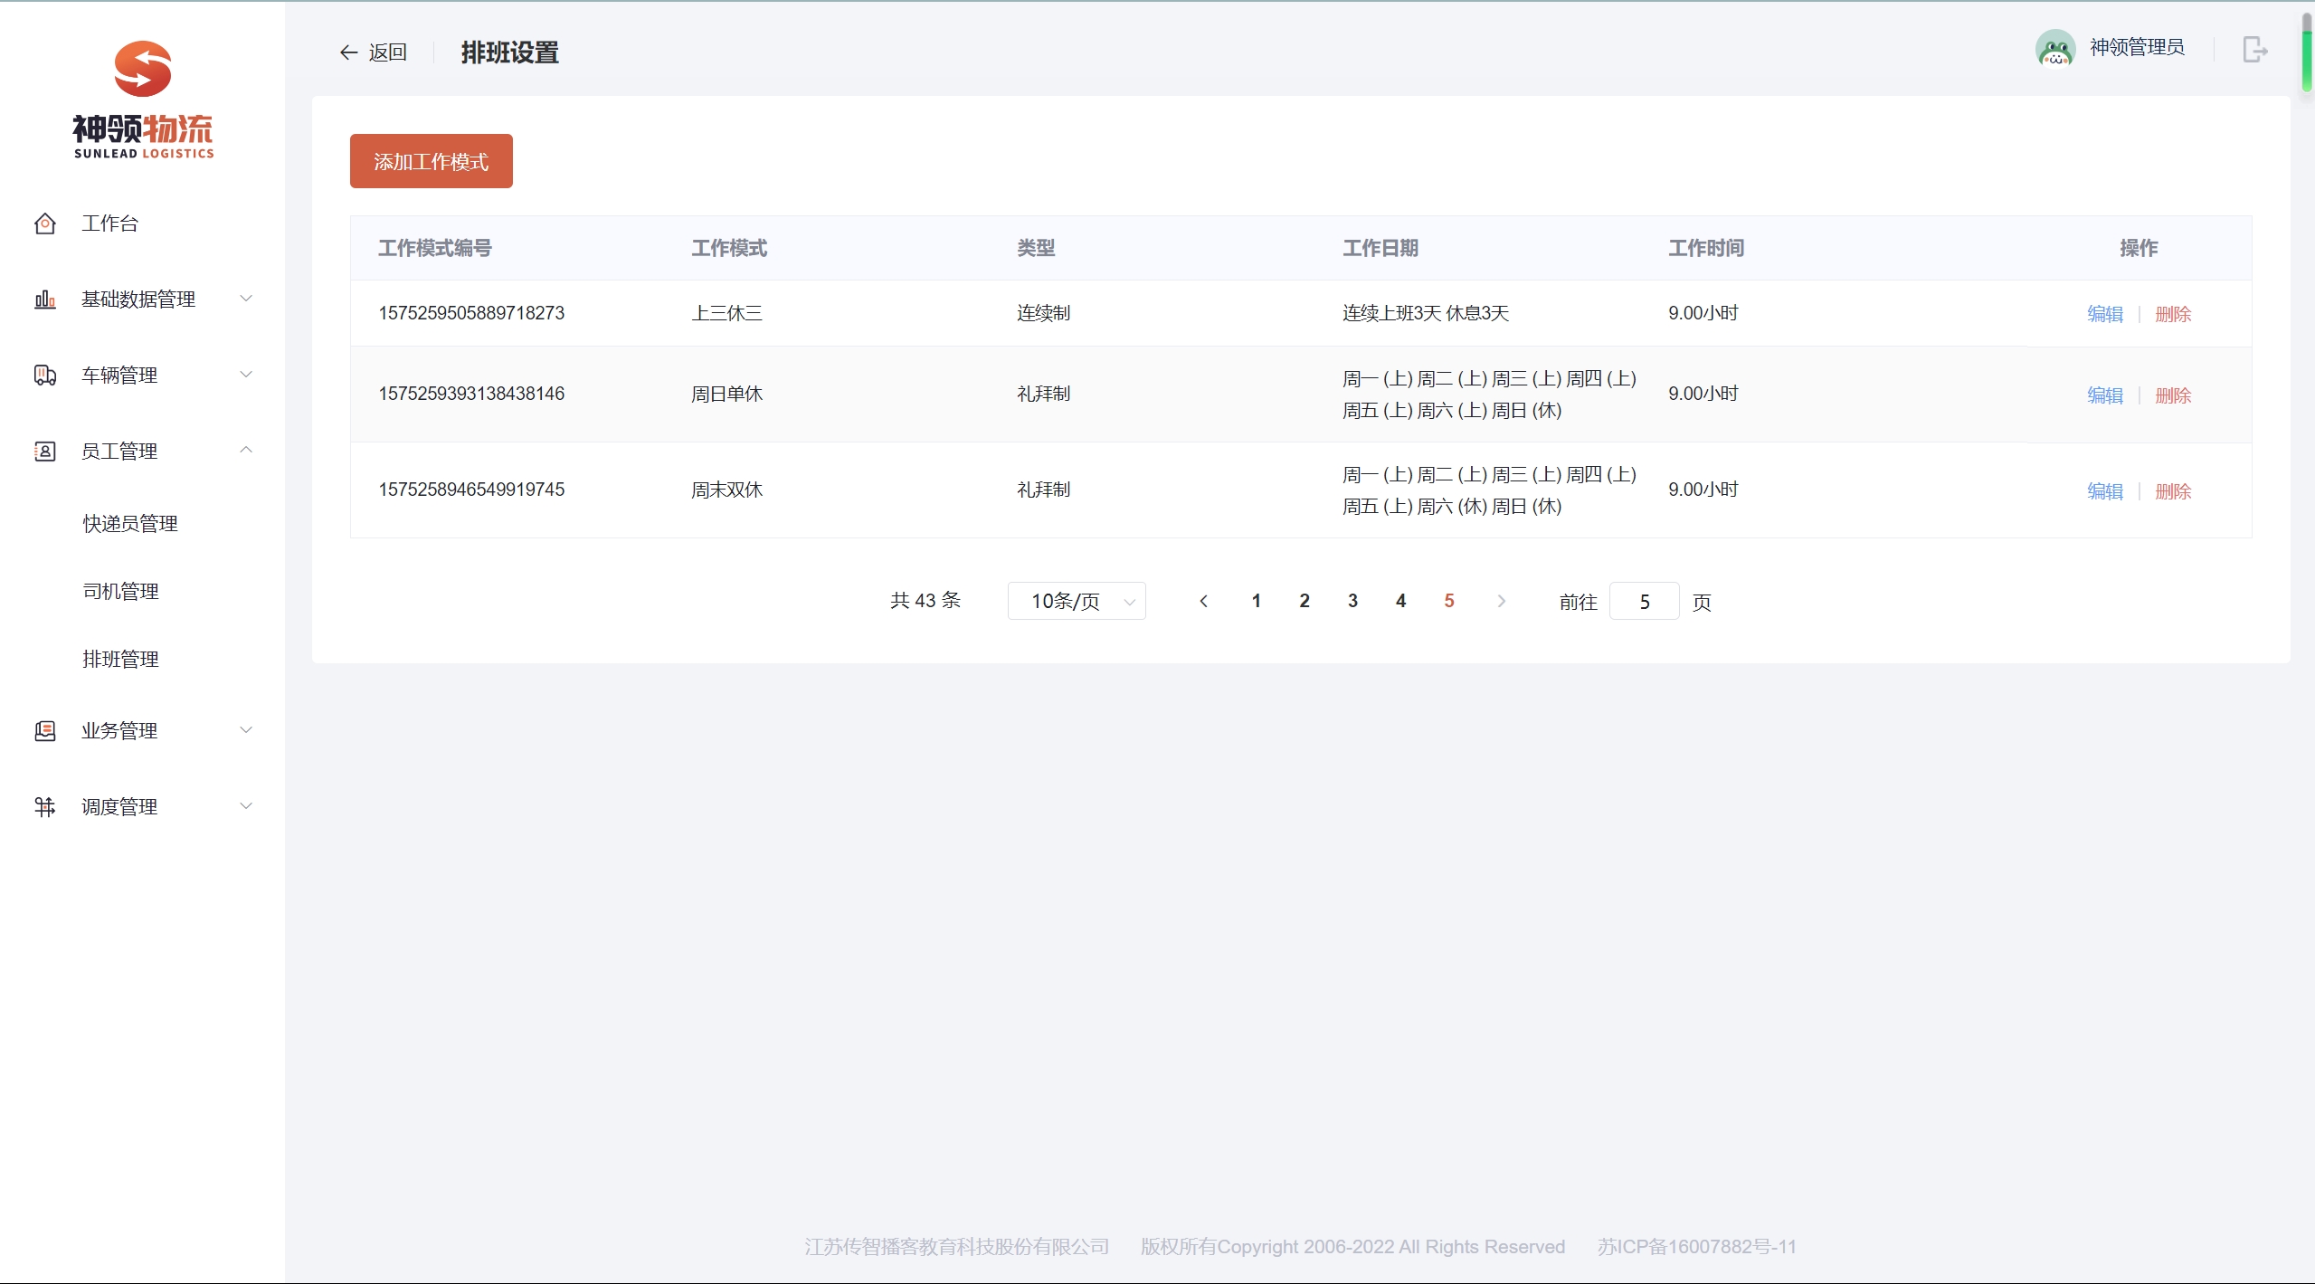
Task: Click the frog user avatar
Action: 2055,48
